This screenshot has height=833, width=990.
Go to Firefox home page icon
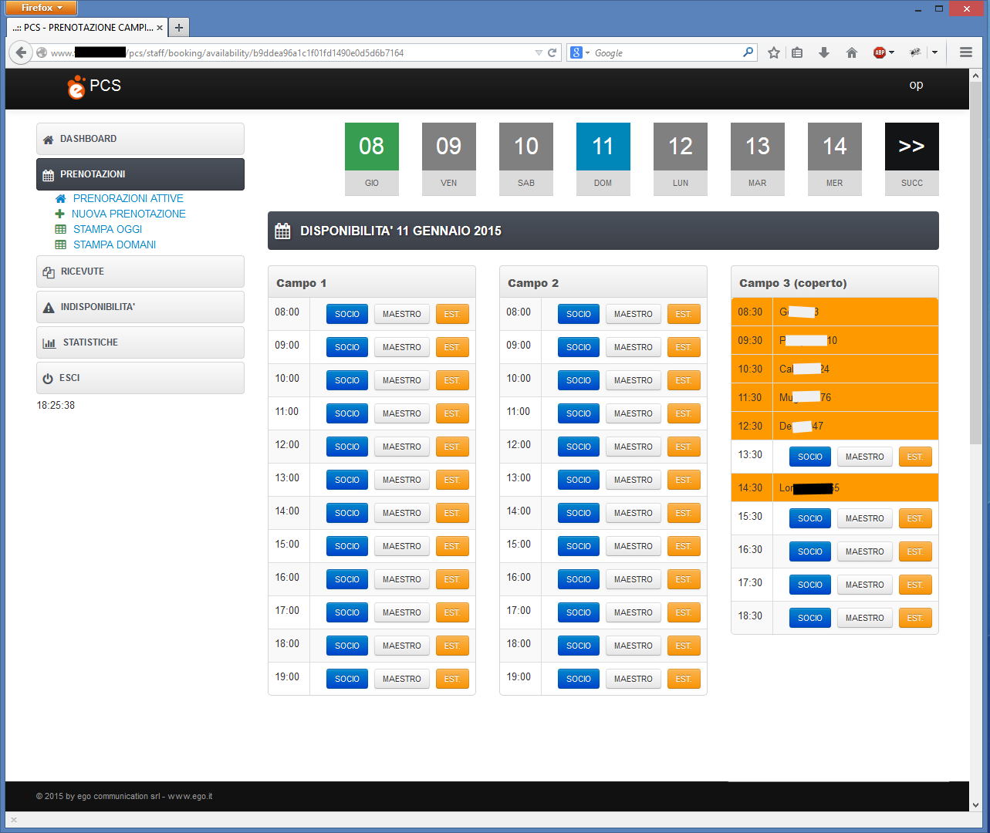click(852, 52)
